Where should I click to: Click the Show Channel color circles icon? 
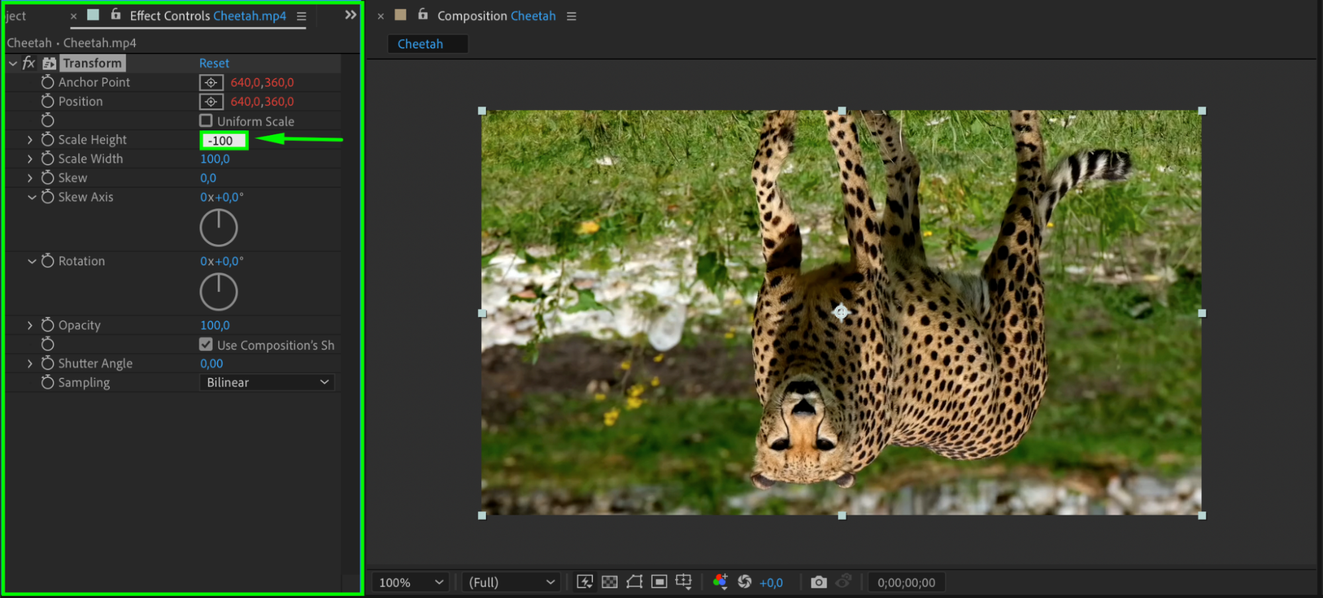click(x=720, y=582)
